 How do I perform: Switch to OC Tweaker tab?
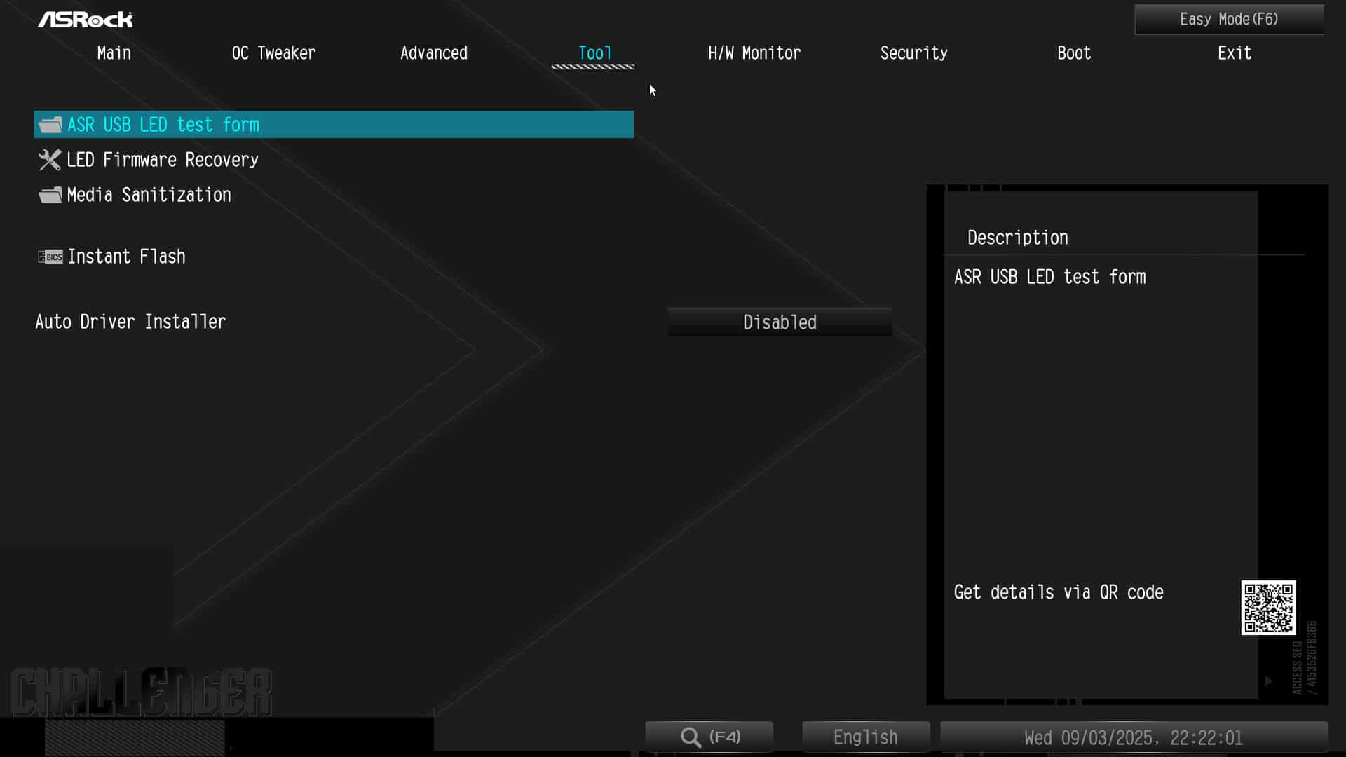tap(273, 53)
